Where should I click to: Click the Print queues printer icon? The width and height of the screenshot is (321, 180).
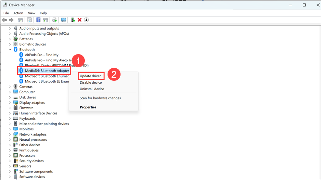pos(15,150)
